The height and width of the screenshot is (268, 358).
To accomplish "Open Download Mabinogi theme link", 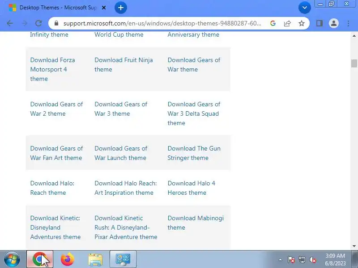I will [x=196, y=223].
